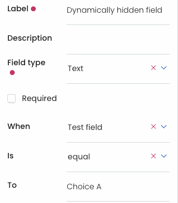Screen dimensions: 178x203
Task: Click the Required checkbox label text
Action: click(x=39, y=99)
